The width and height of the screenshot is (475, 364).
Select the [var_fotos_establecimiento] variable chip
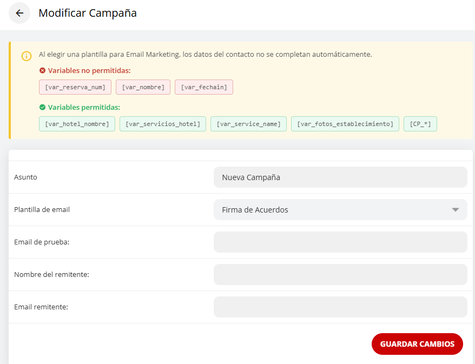[345, 124]
